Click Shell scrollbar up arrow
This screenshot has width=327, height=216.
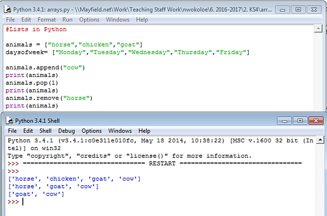[x=320, y=140]
